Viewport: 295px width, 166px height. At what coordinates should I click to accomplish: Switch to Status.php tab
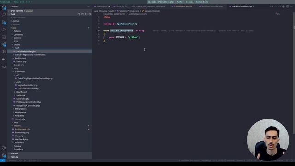click(x=102, y=6)
